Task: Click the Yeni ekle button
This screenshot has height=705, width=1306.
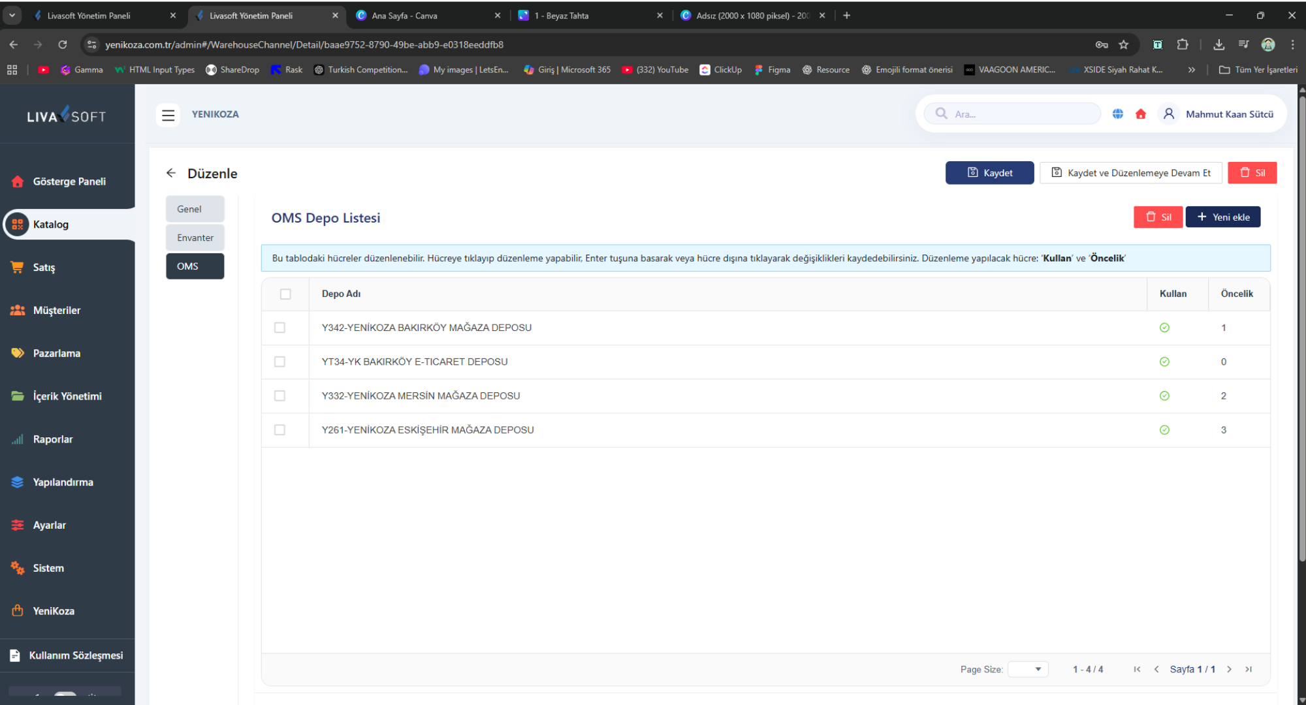Action: coord(1223,217)
